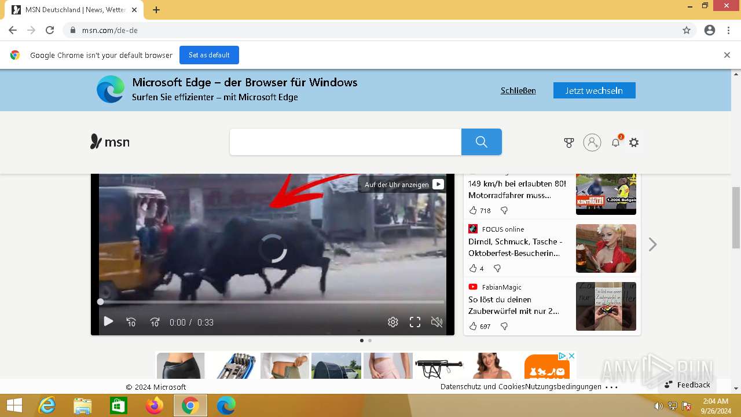Screen dimensions: 741x417
Task: Play the video
Action: click(108, 321)
